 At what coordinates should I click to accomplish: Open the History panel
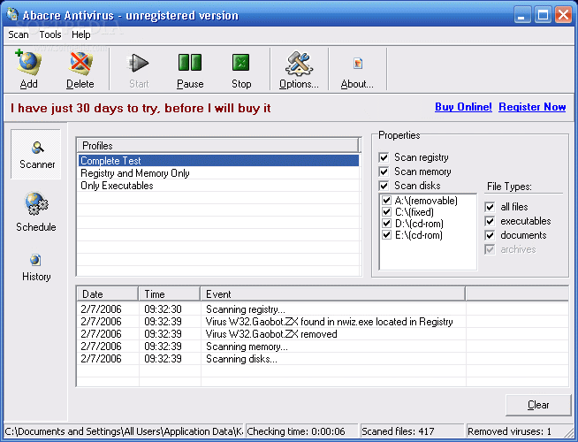click(x=36, y=268)
